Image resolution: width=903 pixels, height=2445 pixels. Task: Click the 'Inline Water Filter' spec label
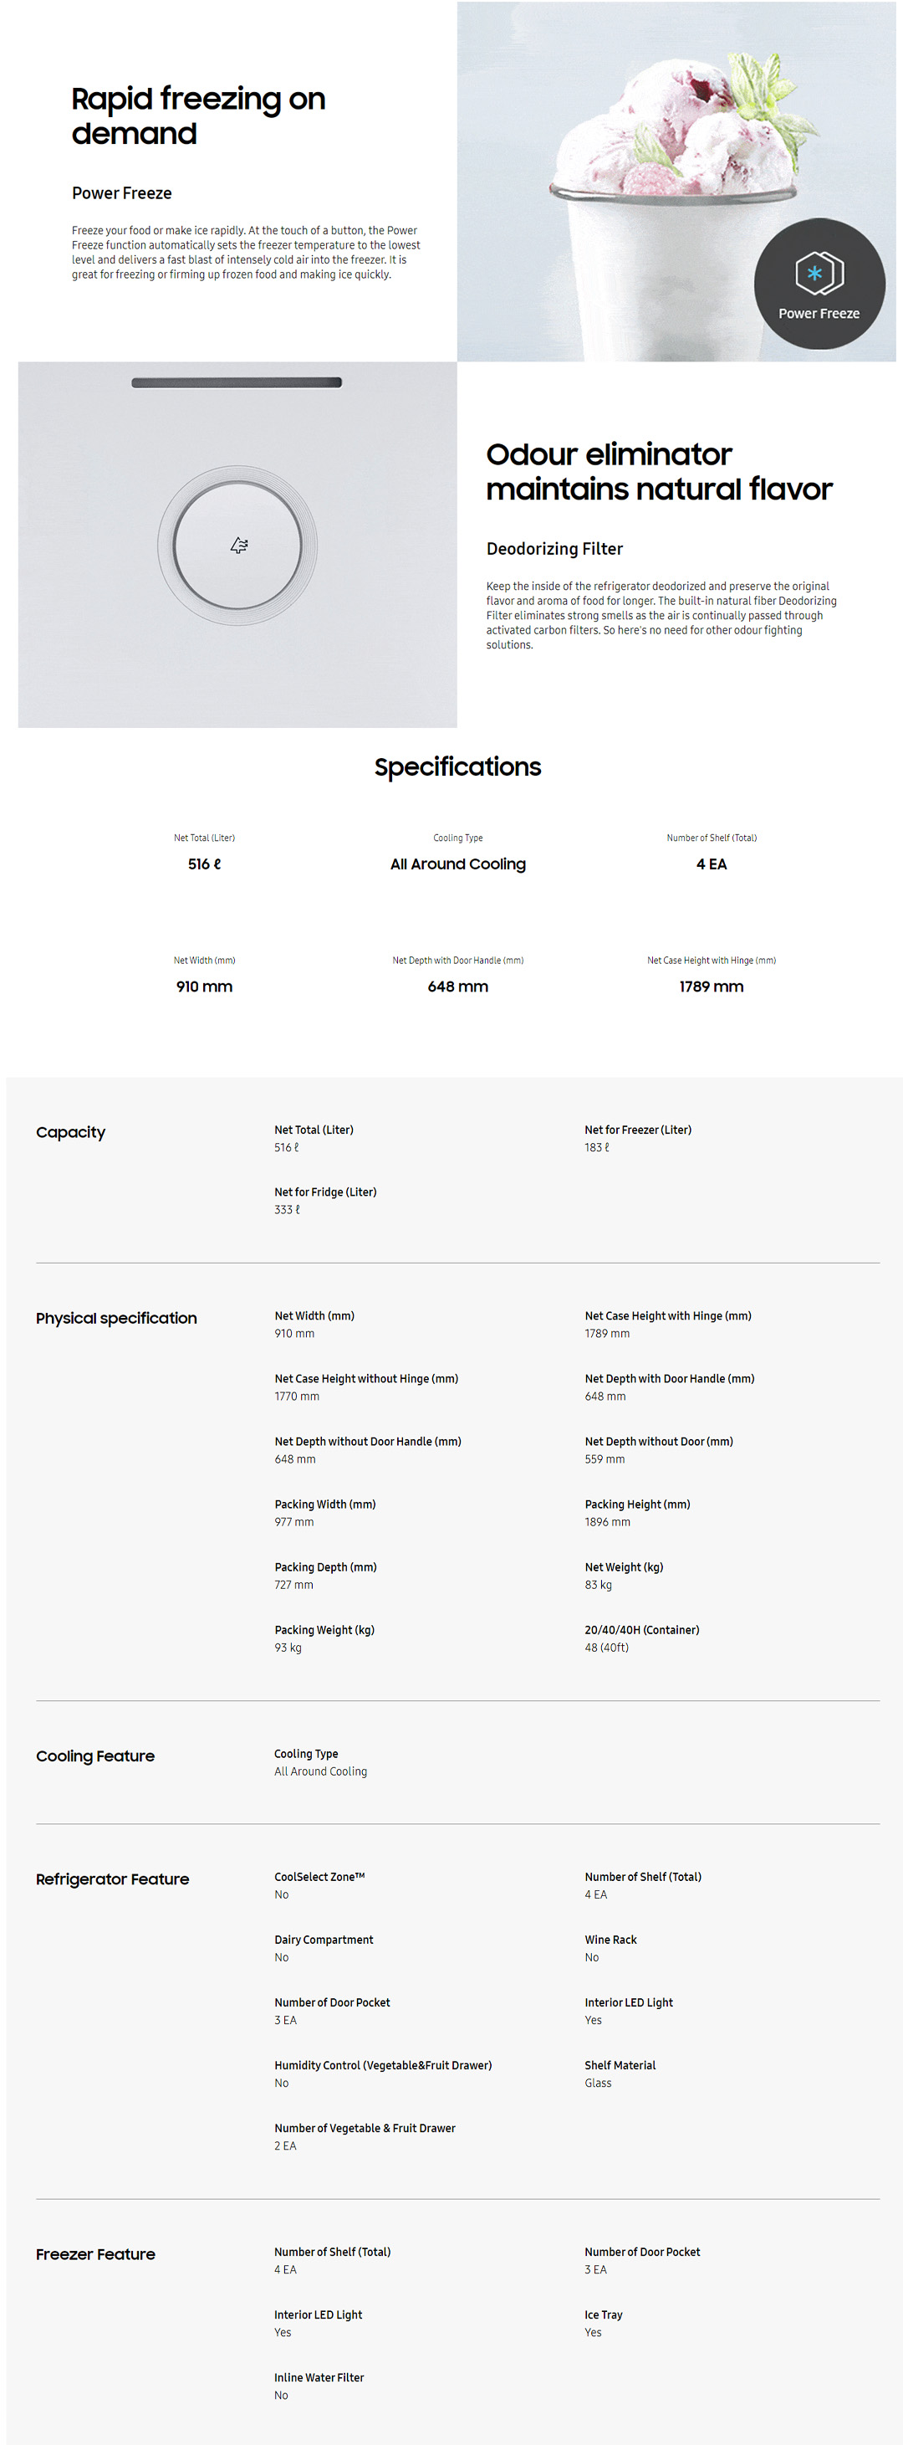pos(319,2376)
